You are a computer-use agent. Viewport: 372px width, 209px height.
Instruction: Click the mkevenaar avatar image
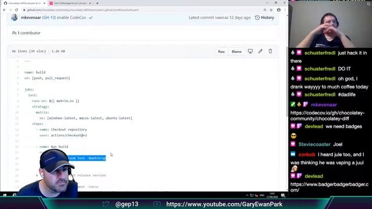tap(15, 17)
